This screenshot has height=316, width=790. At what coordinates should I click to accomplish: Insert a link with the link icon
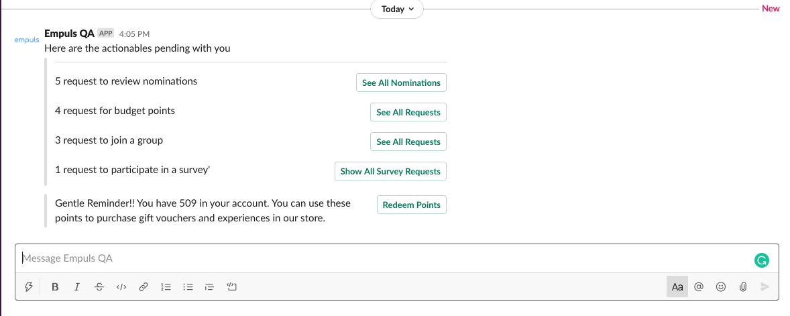pos(144,286)
